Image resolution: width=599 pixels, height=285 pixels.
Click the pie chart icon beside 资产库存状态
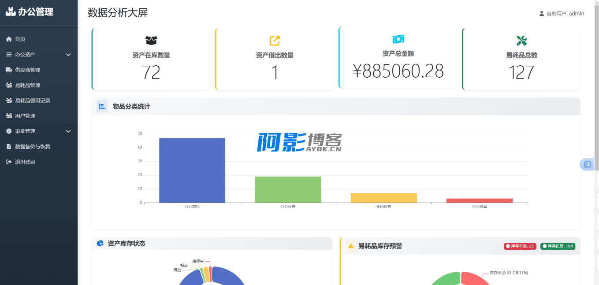[100, 244]
